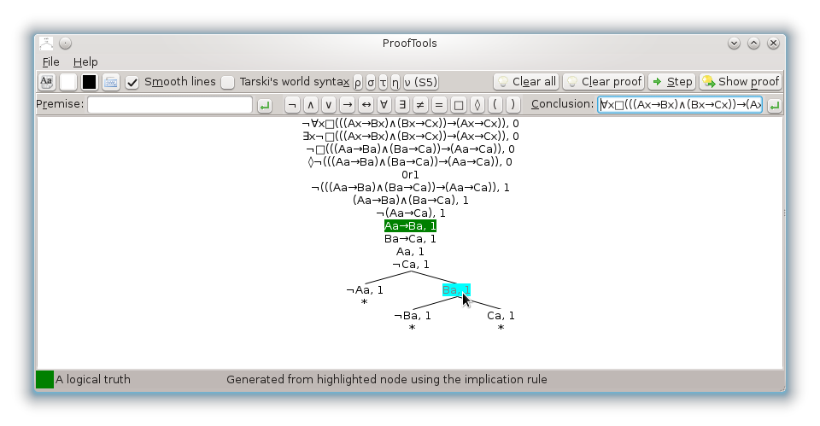Close the ProofTools window
The width and height of the screenshot is (820, 426).
(774, 44)
